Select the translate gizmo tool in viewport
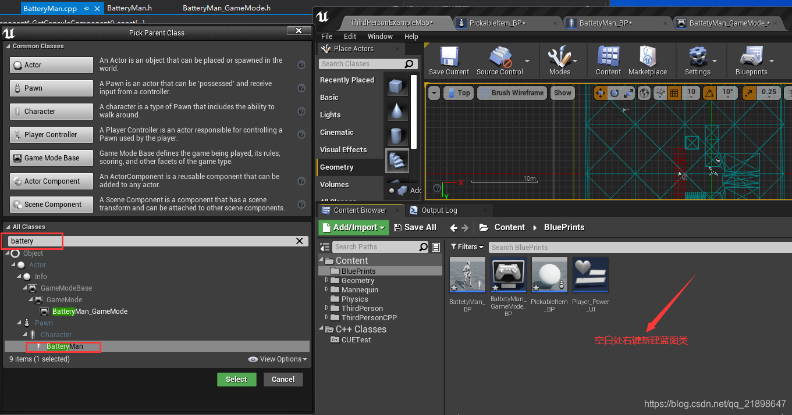The image size is (792, 415). tap(601, 92)
